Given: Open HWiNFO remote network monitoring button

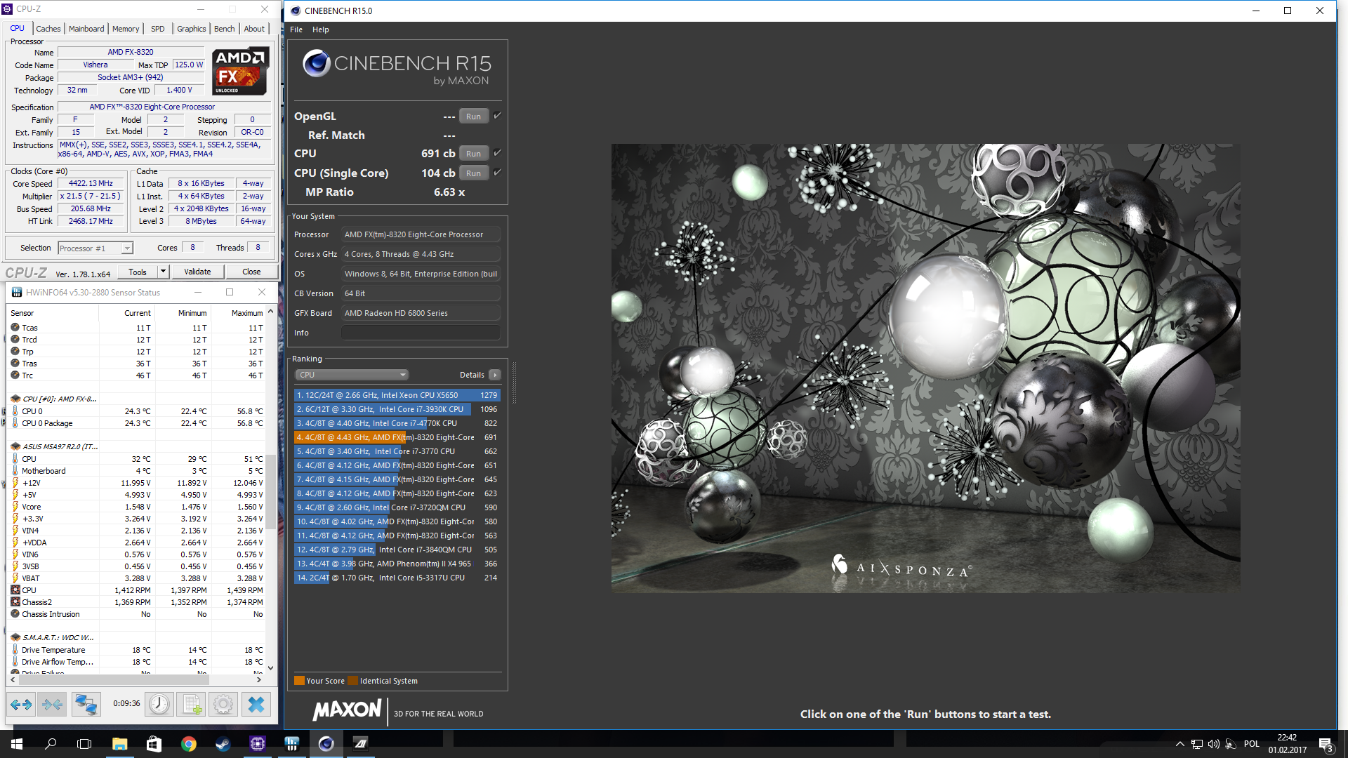Looking at the screenshot, I should [x=86, y=704].
